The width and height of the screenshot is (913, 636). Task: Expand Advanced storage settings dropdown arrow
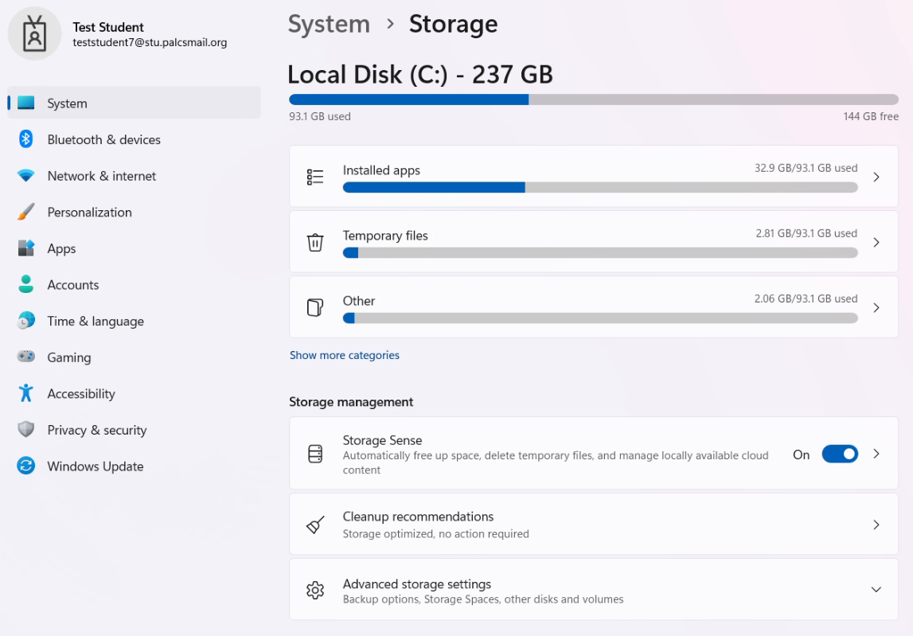[876, 589]
